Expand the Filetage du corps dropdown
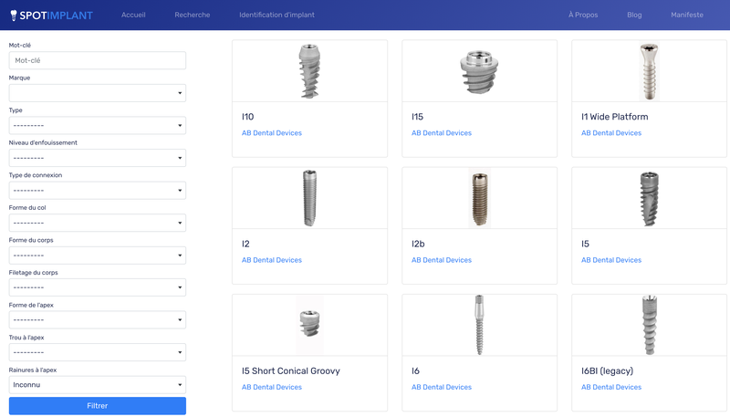This screenshot has height=417, width=730. [98, 287]
